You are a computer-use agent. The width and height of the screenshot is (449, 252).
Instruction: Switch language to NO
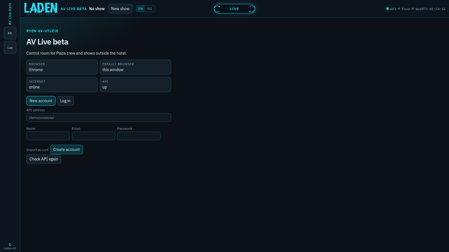coord(150,9)
